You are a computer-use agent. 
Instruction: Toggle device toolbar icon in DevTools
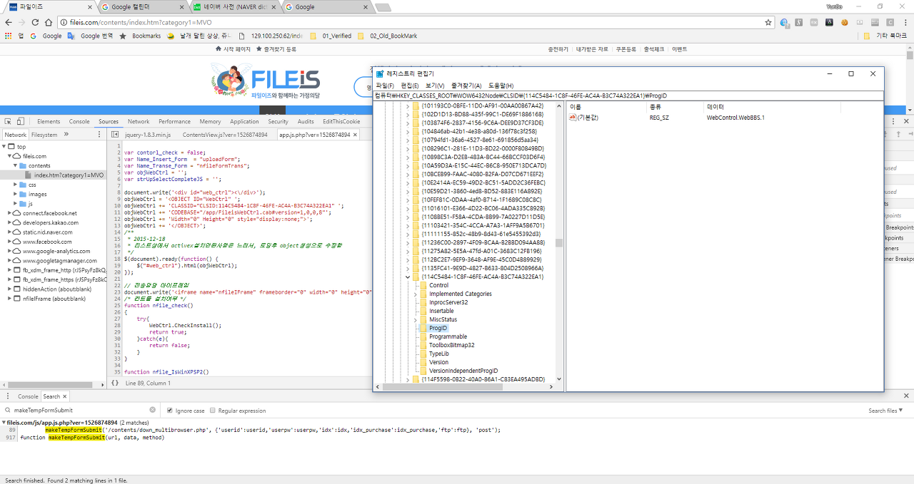click(21, 122)
